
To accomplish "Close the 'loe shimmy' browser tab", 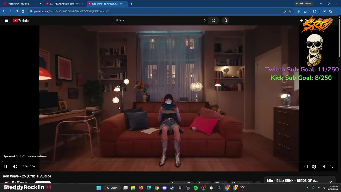I will [x=40, y=4].
